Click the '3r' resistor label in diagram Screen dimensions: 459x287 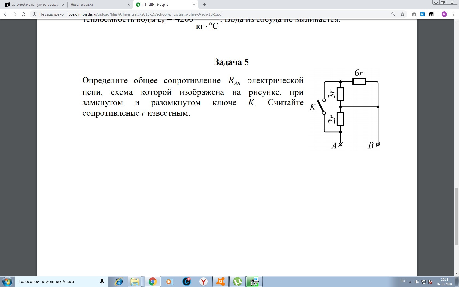click(x=331, y=94)
